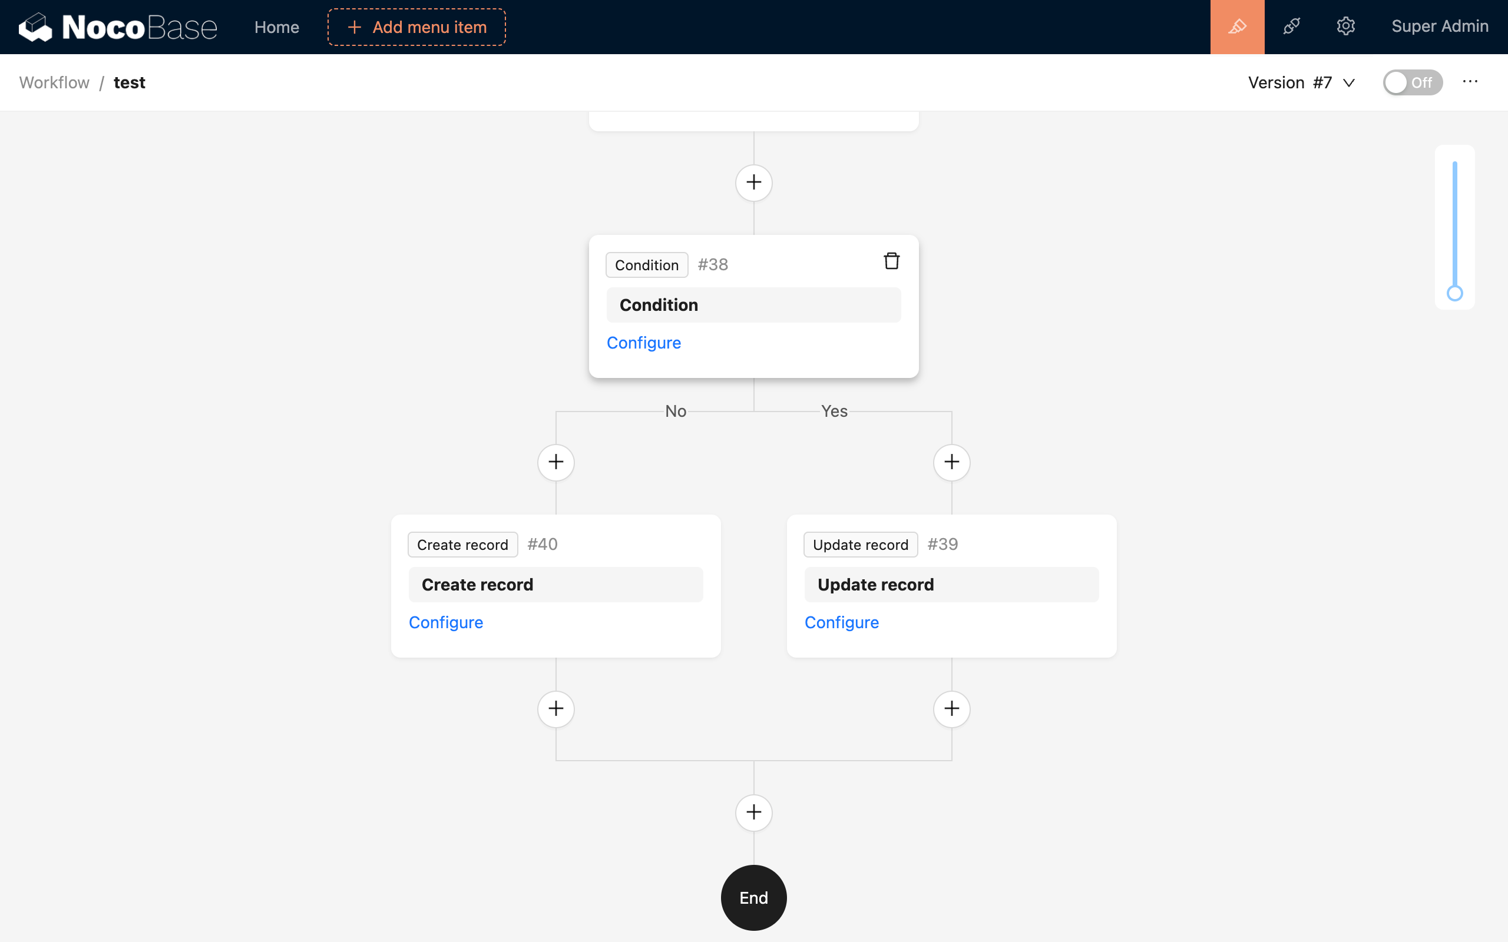1508x942 pixels.
Task: Add node on the No branch
Action: click(556, 462)
